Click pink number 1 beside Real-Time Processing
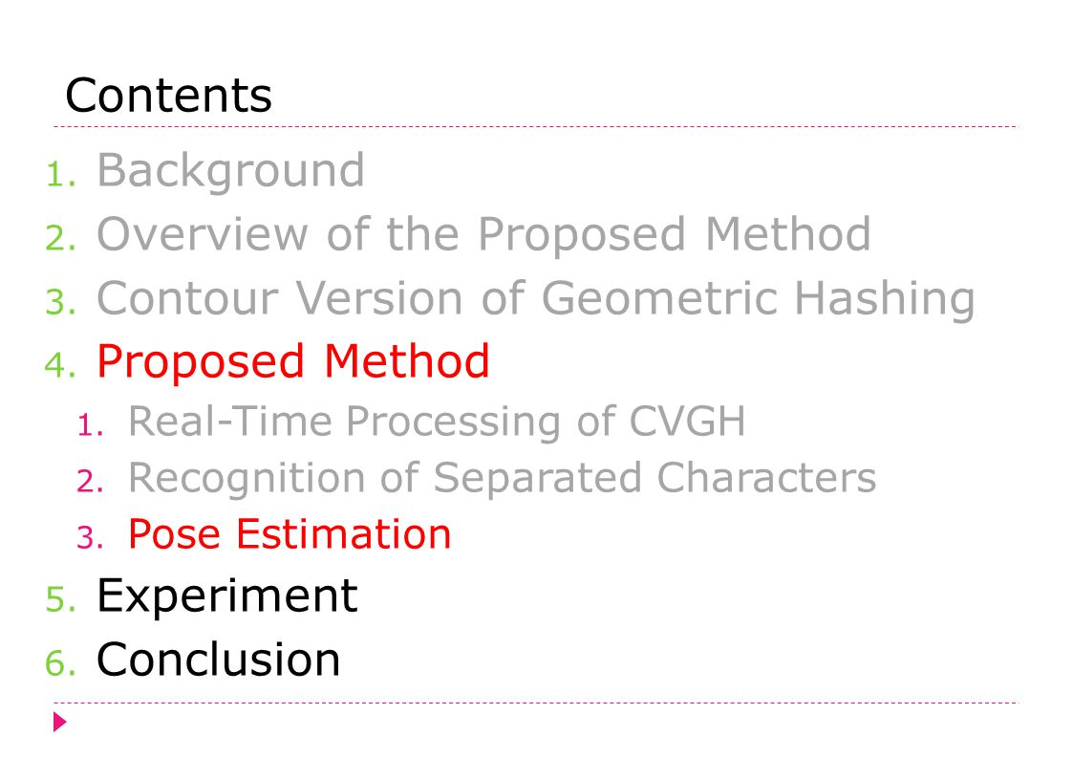1072x758 pixels. point(90,425)
